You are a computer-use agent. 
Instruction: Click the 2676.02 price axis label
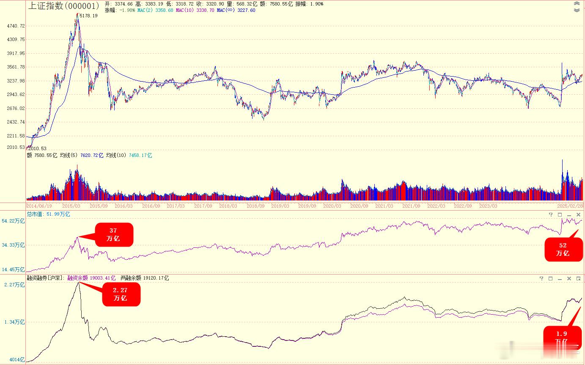tap(16, 108)
